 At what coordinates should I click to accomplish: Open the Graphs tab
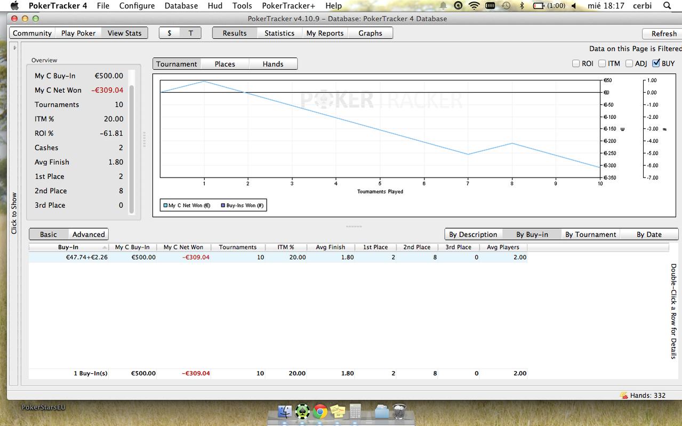point(370,33)
